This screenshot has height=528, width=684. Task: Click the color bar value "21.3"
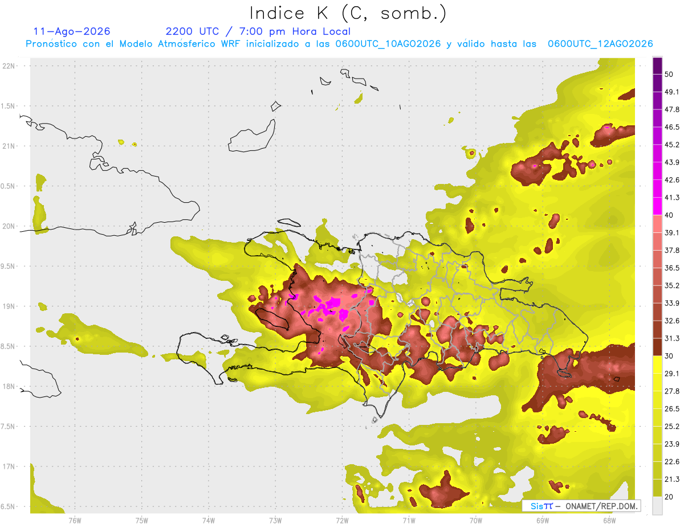point(671,479)
